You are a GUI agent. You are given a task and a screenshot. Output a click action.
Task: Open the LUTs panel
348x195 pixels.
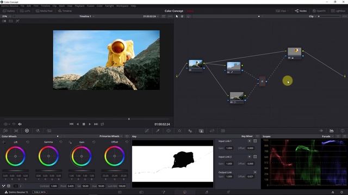(25, 11)
